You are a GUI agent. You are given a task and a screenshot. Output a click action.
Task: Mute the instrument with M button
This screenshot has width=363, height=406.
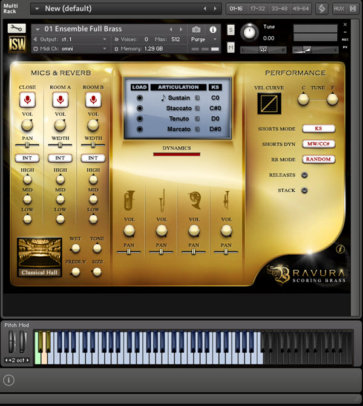point(231,48)
